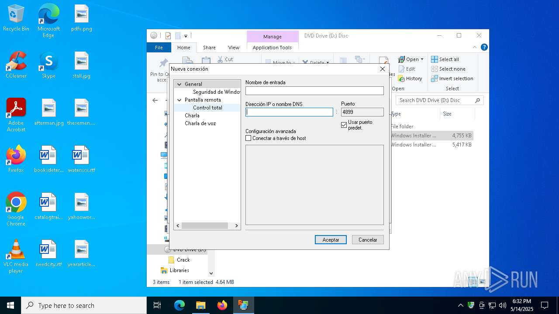Screen dimensions: 559x314
Task: Open the File menu in Explorer
Action: click(x=159, y=48)
